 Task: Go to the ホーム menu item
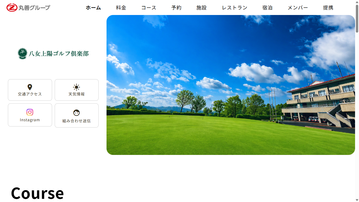click(93, 8)
